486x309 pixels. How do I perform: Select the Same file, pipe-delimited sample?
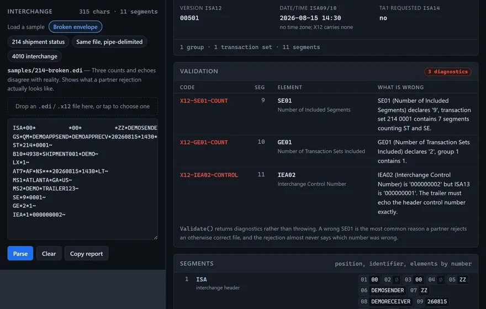point(109,42)
